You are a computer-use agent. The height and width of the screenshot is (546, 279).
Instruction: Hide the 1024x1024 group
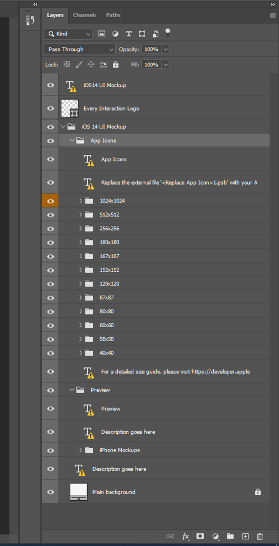[50, 201]
